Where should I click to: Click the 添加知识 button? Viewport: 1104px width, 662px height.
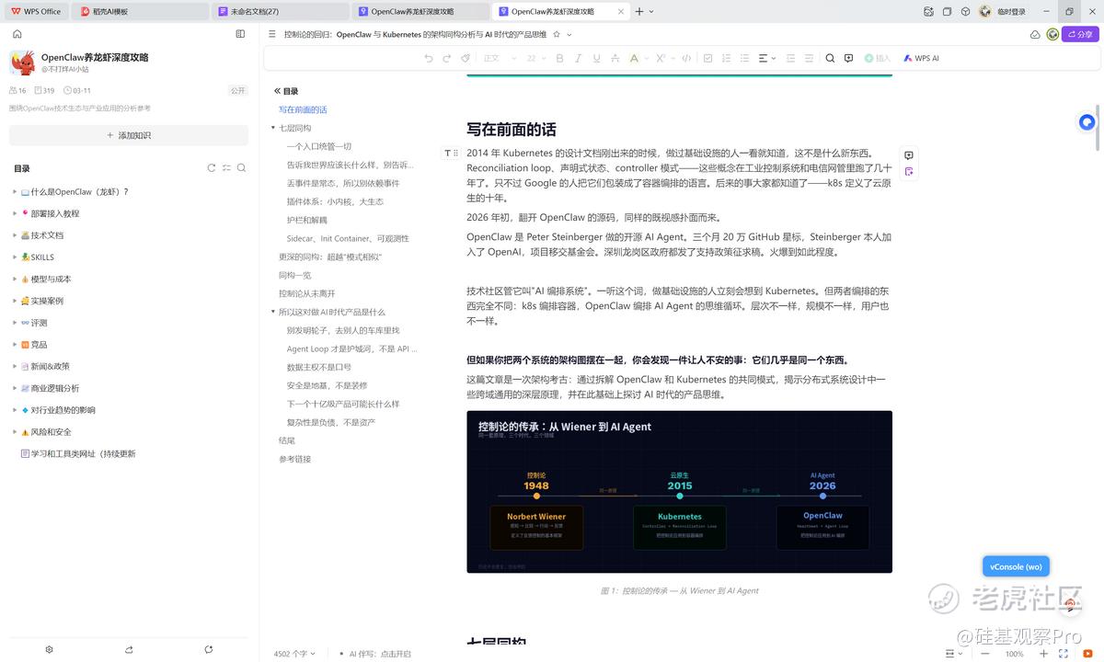click(129, 135)
